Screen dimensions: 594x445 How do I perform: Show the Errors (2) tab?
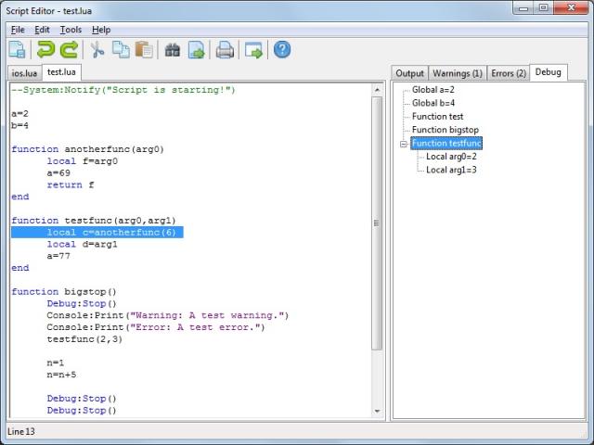[x=508, y=73]
